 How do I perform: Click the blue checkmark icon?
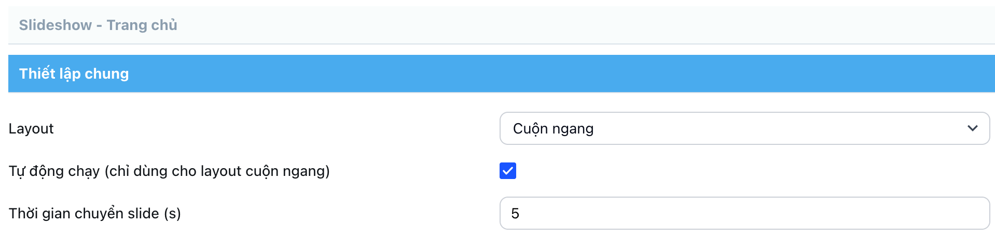click(x=508, y=171)
